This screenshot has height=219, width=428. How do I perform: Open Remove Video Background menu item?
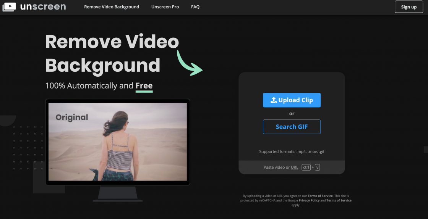[x=112, y=7]
